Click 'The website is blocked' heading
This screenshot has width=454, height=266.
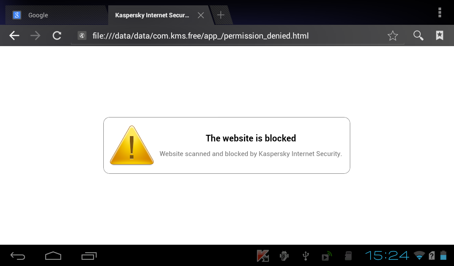[x=251, y=138]
